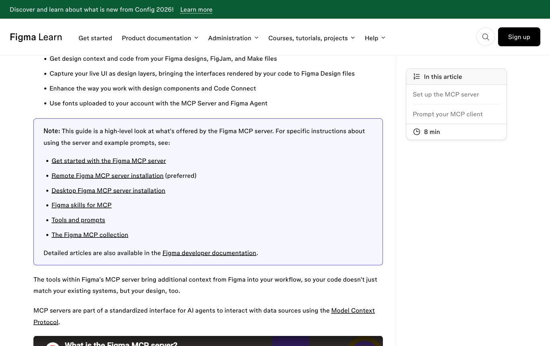
Task: Open the Model Context Protocol link
Action: coord(353,311)
